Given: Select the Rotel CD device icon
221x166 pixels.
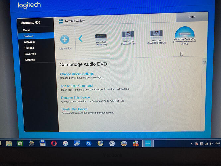Looking at the screenshot, I should click(x=156, y=34).
